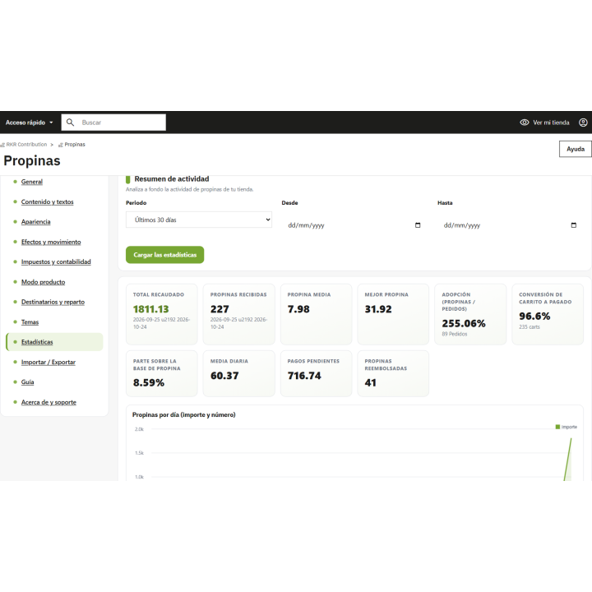Click the Media diaria 60.37 value
Viewport: 592px width, 592px height.
point(224,376)
